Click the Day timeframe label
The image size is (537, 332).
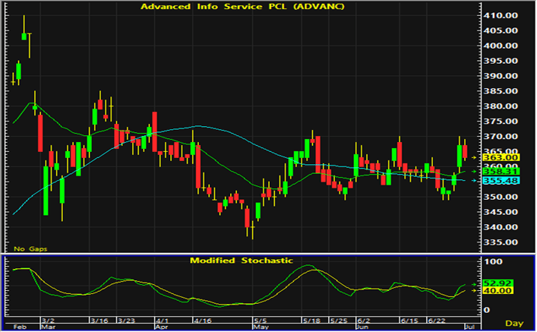coord(514,323)
